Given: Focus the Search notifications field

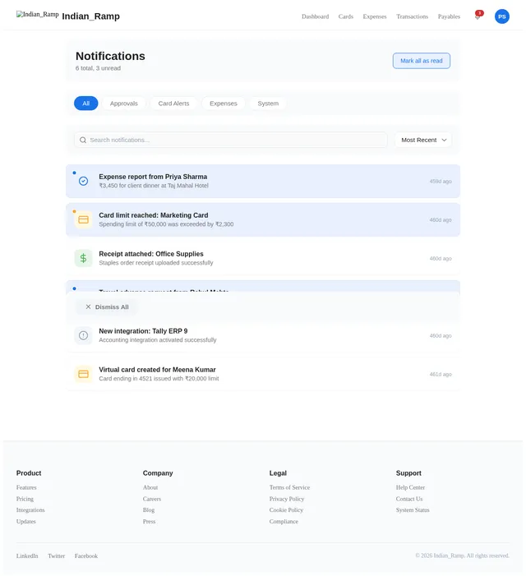Looking at the screenshot, I should tap(231, 140).
